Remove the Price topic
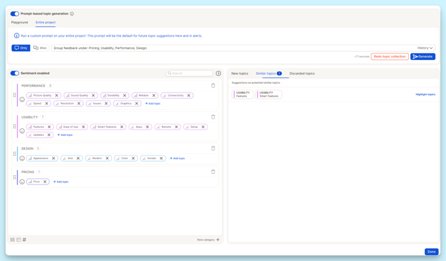This screenshot has width=446, height=261. point(45,182)
